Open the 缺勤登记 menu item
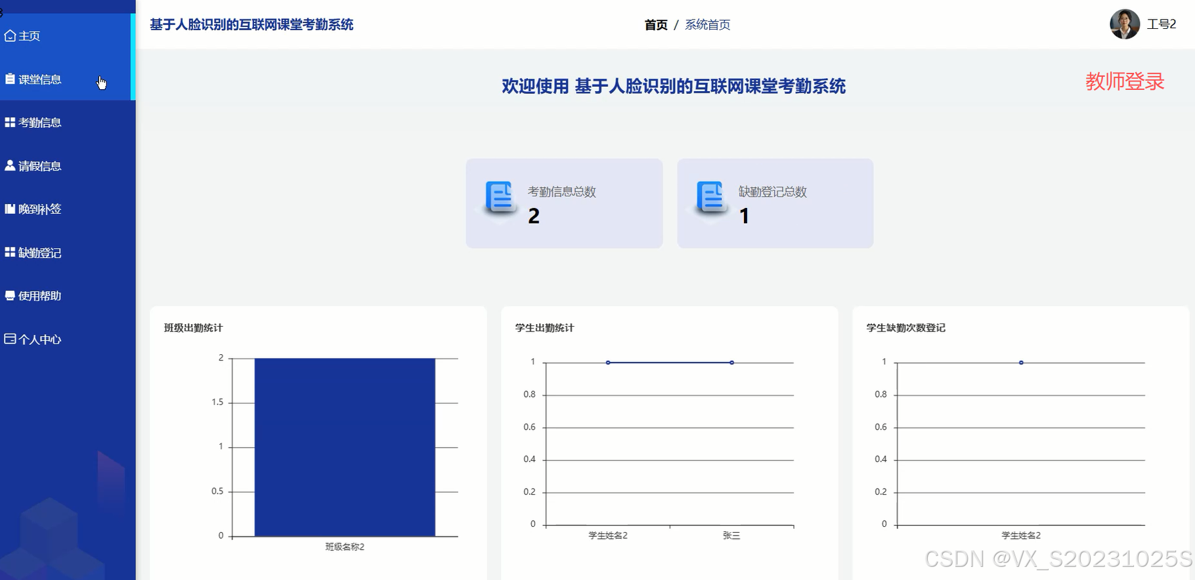This screenshot has width=1195, height=580. pyautogui.click(x=68, y=252)
